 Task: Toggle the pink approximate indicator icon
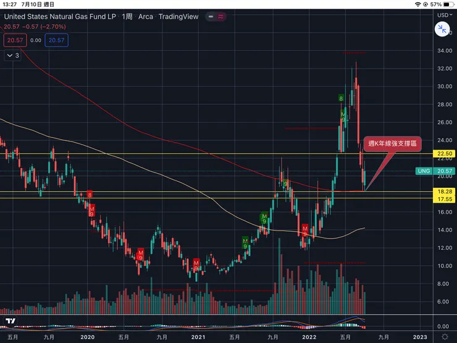pyautogui.click(x=220, y=17)
